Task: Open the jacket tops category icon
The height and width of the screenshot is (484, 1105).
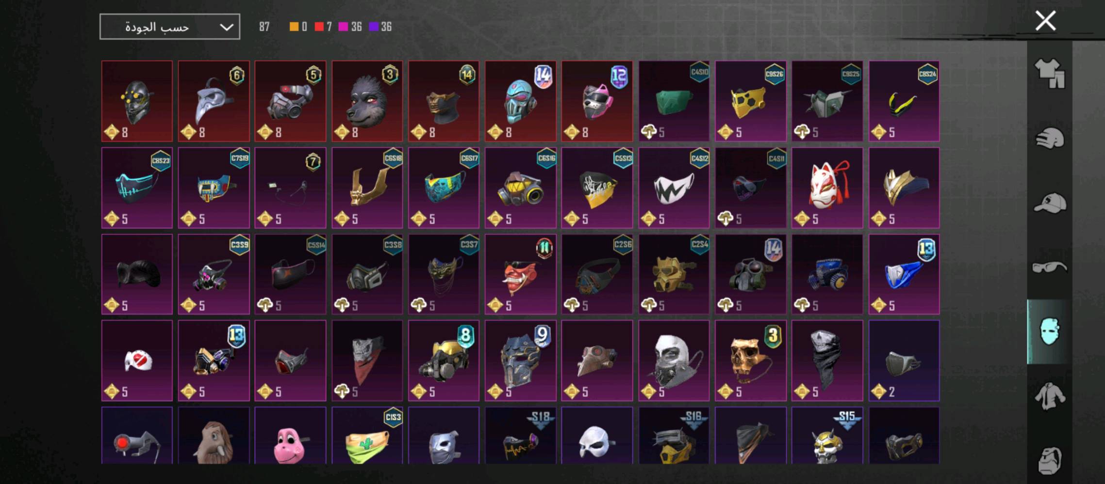Action: coord(1049,396)
